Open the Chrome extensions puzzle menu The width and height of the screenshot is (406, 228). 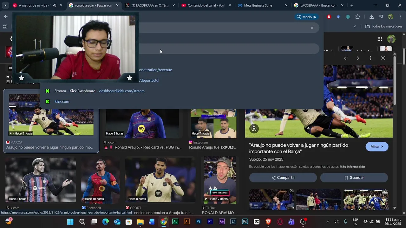pos(358,17)
